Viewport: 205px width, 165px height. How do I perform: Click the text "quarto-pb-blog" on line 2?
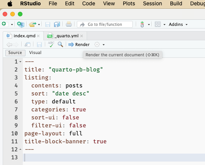click(x=76, y=70)
